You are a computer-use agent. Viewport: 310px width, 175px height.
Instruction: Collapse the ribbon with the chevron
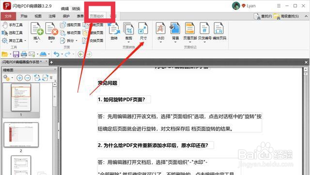click(306, 16)
